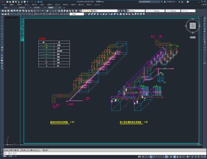
Task: Click the Cut to clipboard icon
Action: pos(23,11)
